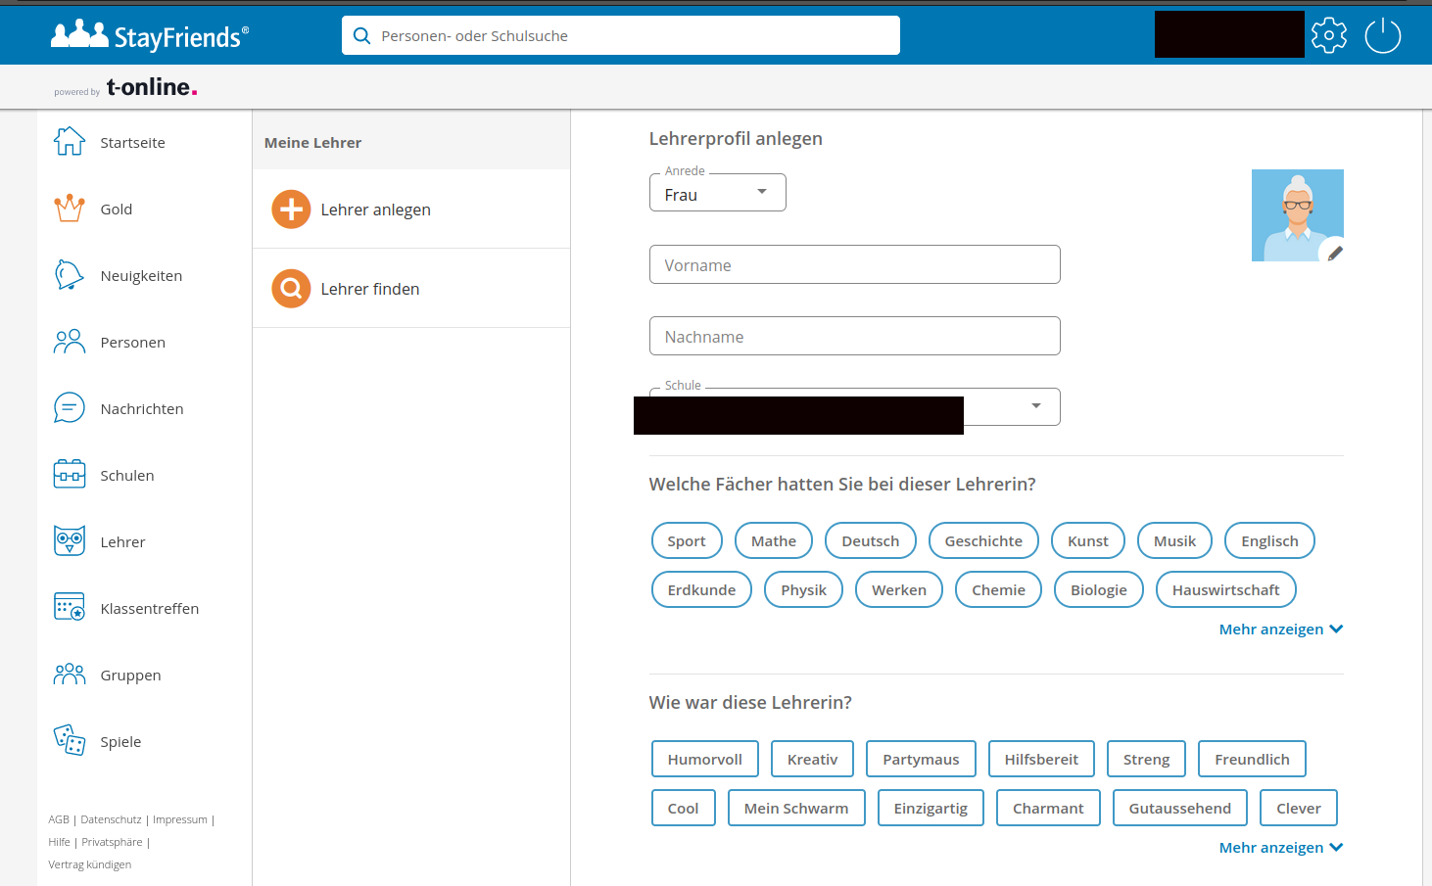Viewport: 1432px width, 886px height.
Task: Open the Lehrer finden menu entry
Action: [x=411, y=289]
